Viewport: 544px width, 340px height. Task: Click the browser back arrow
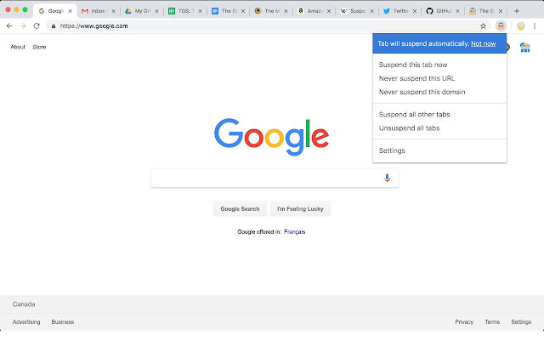coord(9,26)
